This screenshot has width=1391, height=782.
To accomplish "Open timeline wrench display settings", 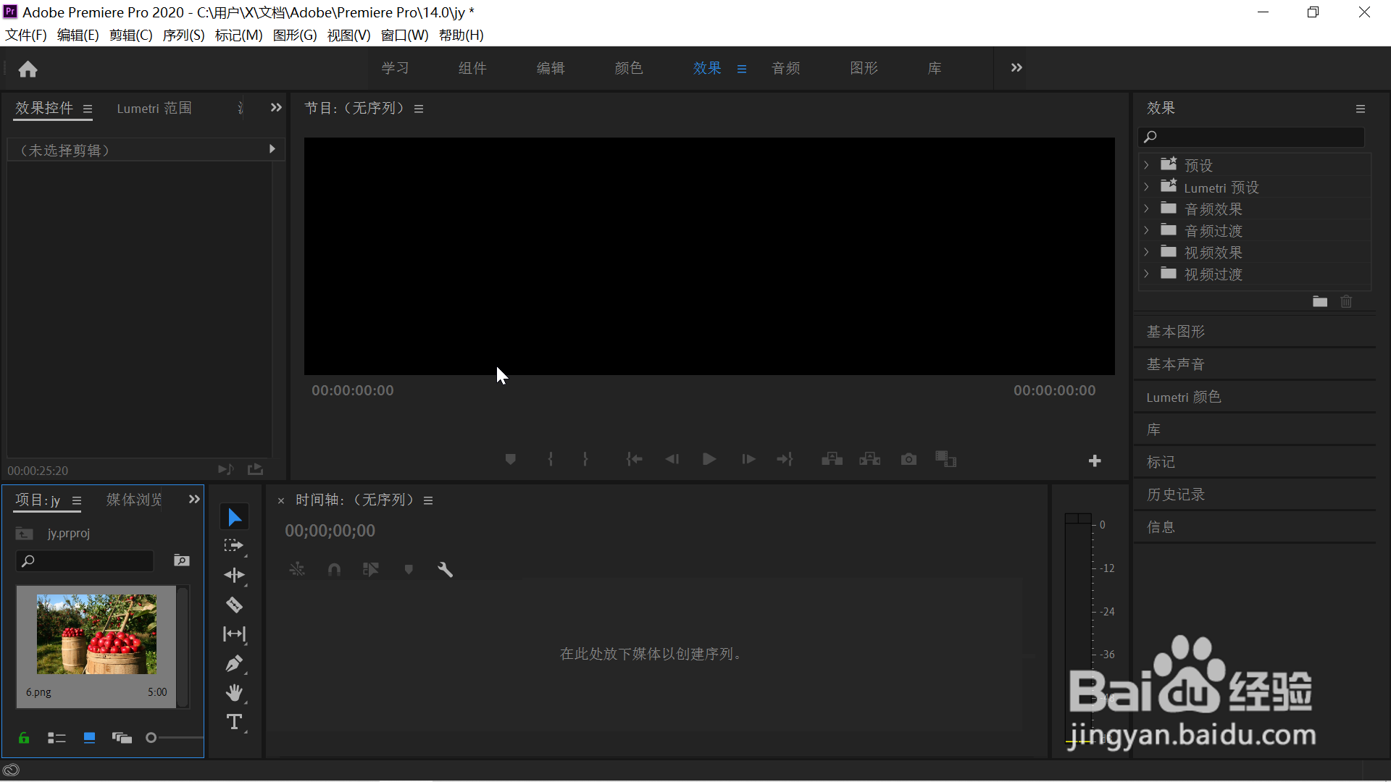I will (445, 570).
